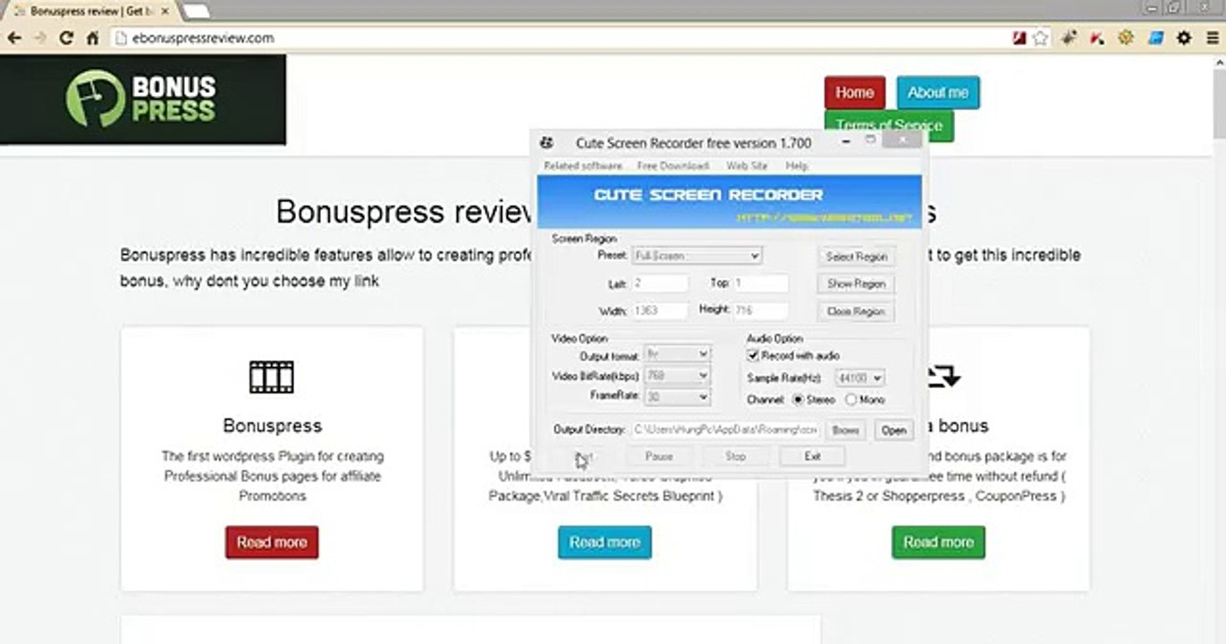Pause the screen recording

tap(659, 456)
